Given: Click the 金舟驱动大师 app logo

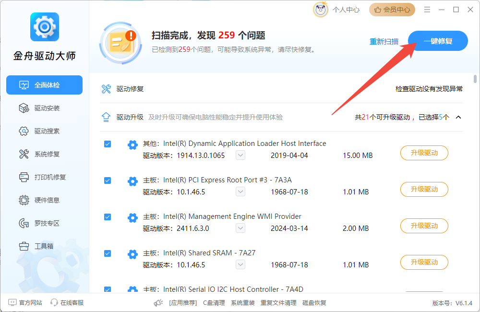Looking at the screenshot, I should (44, 27).
